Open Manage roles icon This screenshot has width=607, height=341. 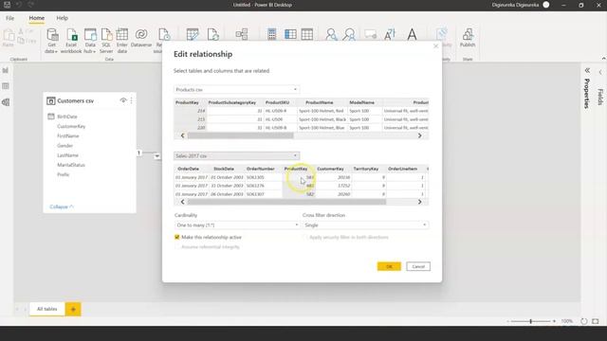pos(331,34)
